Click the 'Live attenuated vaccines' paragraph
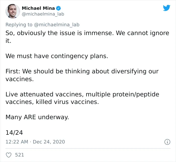 pos(82,98)
